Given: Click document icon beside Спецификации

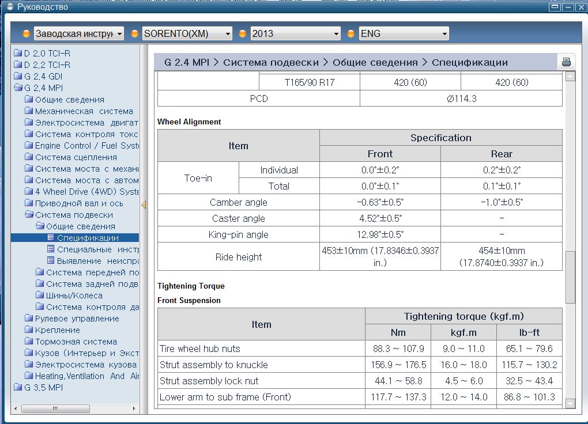Looking at the screenshot, I should (x=51, y=238).
